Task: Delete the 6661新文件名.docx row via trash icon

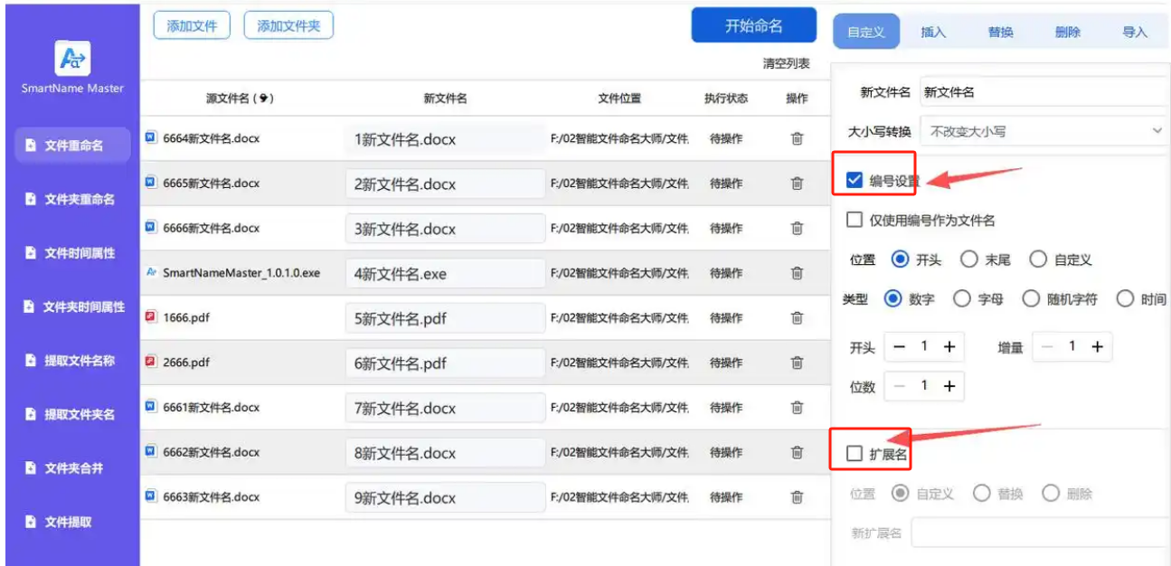Action: click(797, 408)
